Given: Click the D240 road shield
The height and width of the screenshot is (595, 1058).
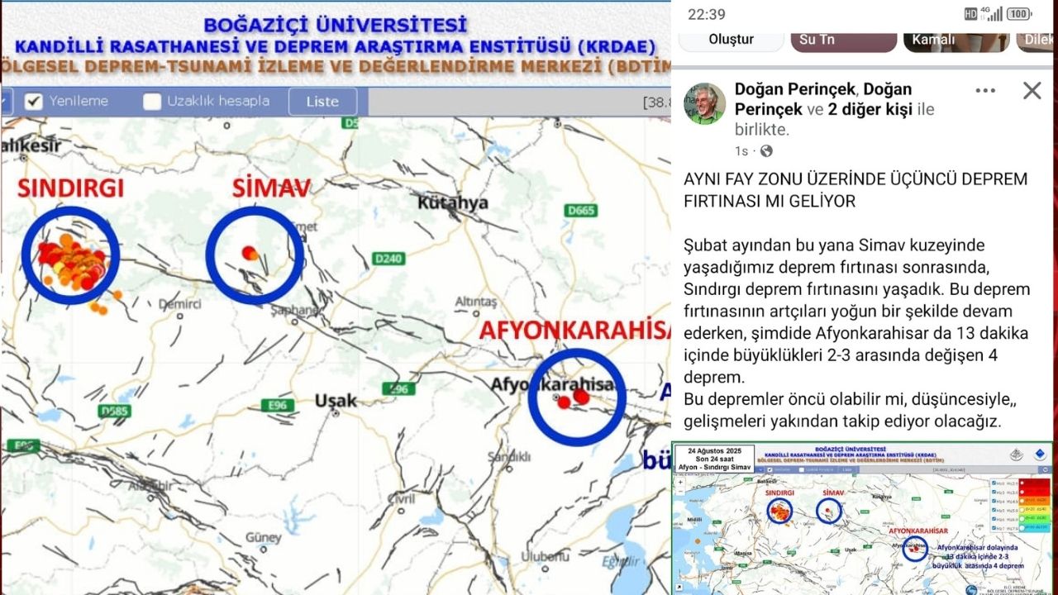Looking at the screenshot, I should pos(388,259).
